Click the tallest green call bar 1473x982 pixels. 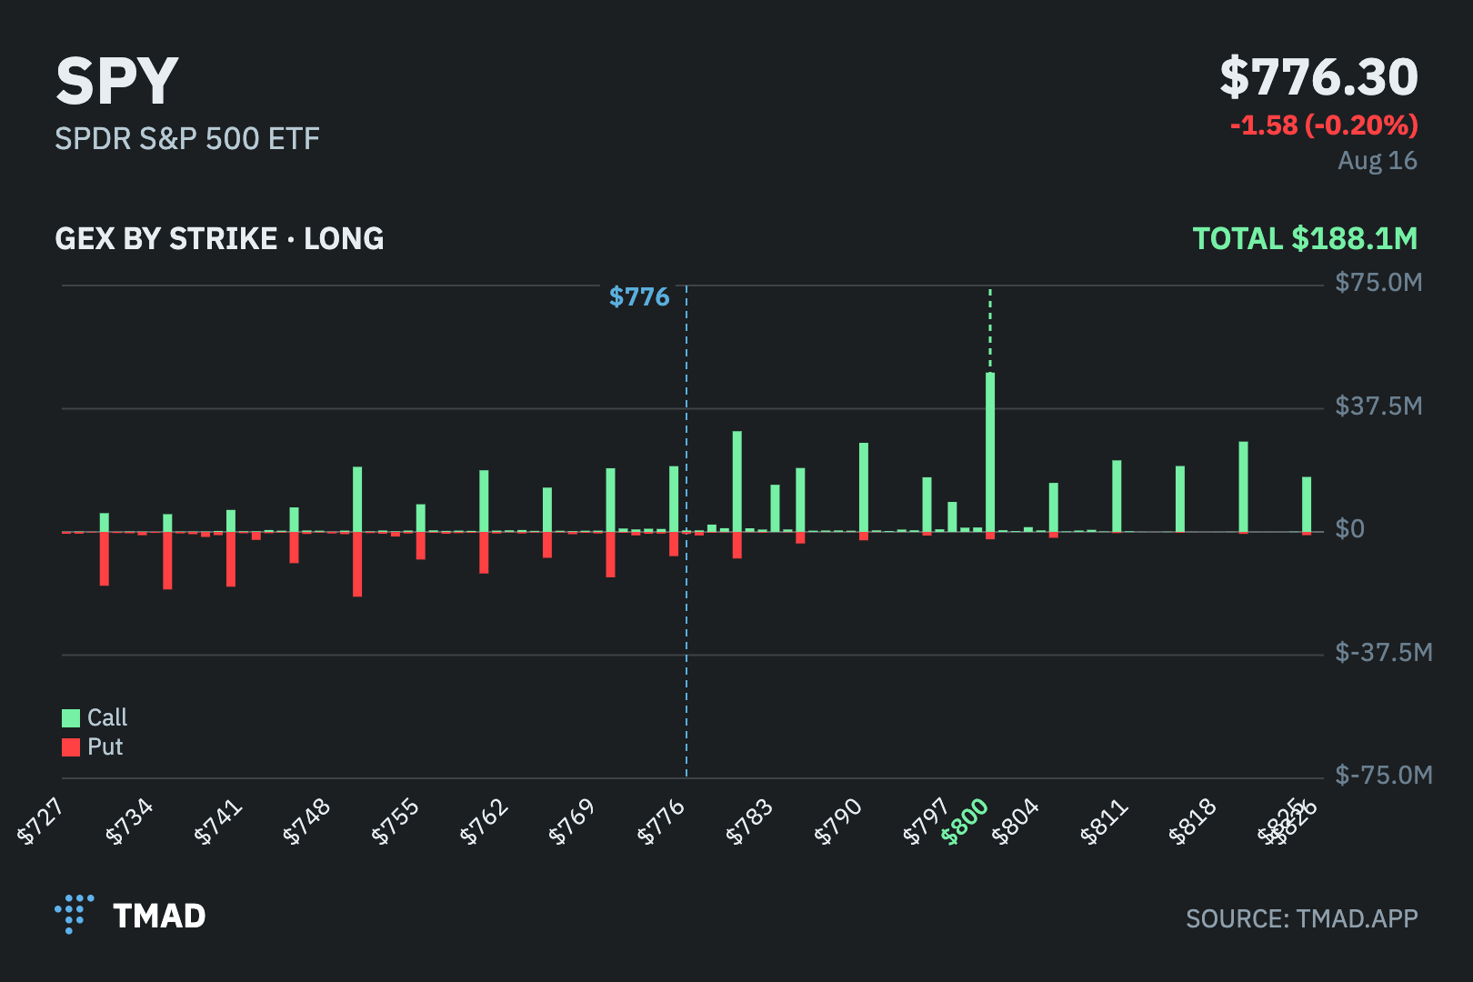click(990, 452)
